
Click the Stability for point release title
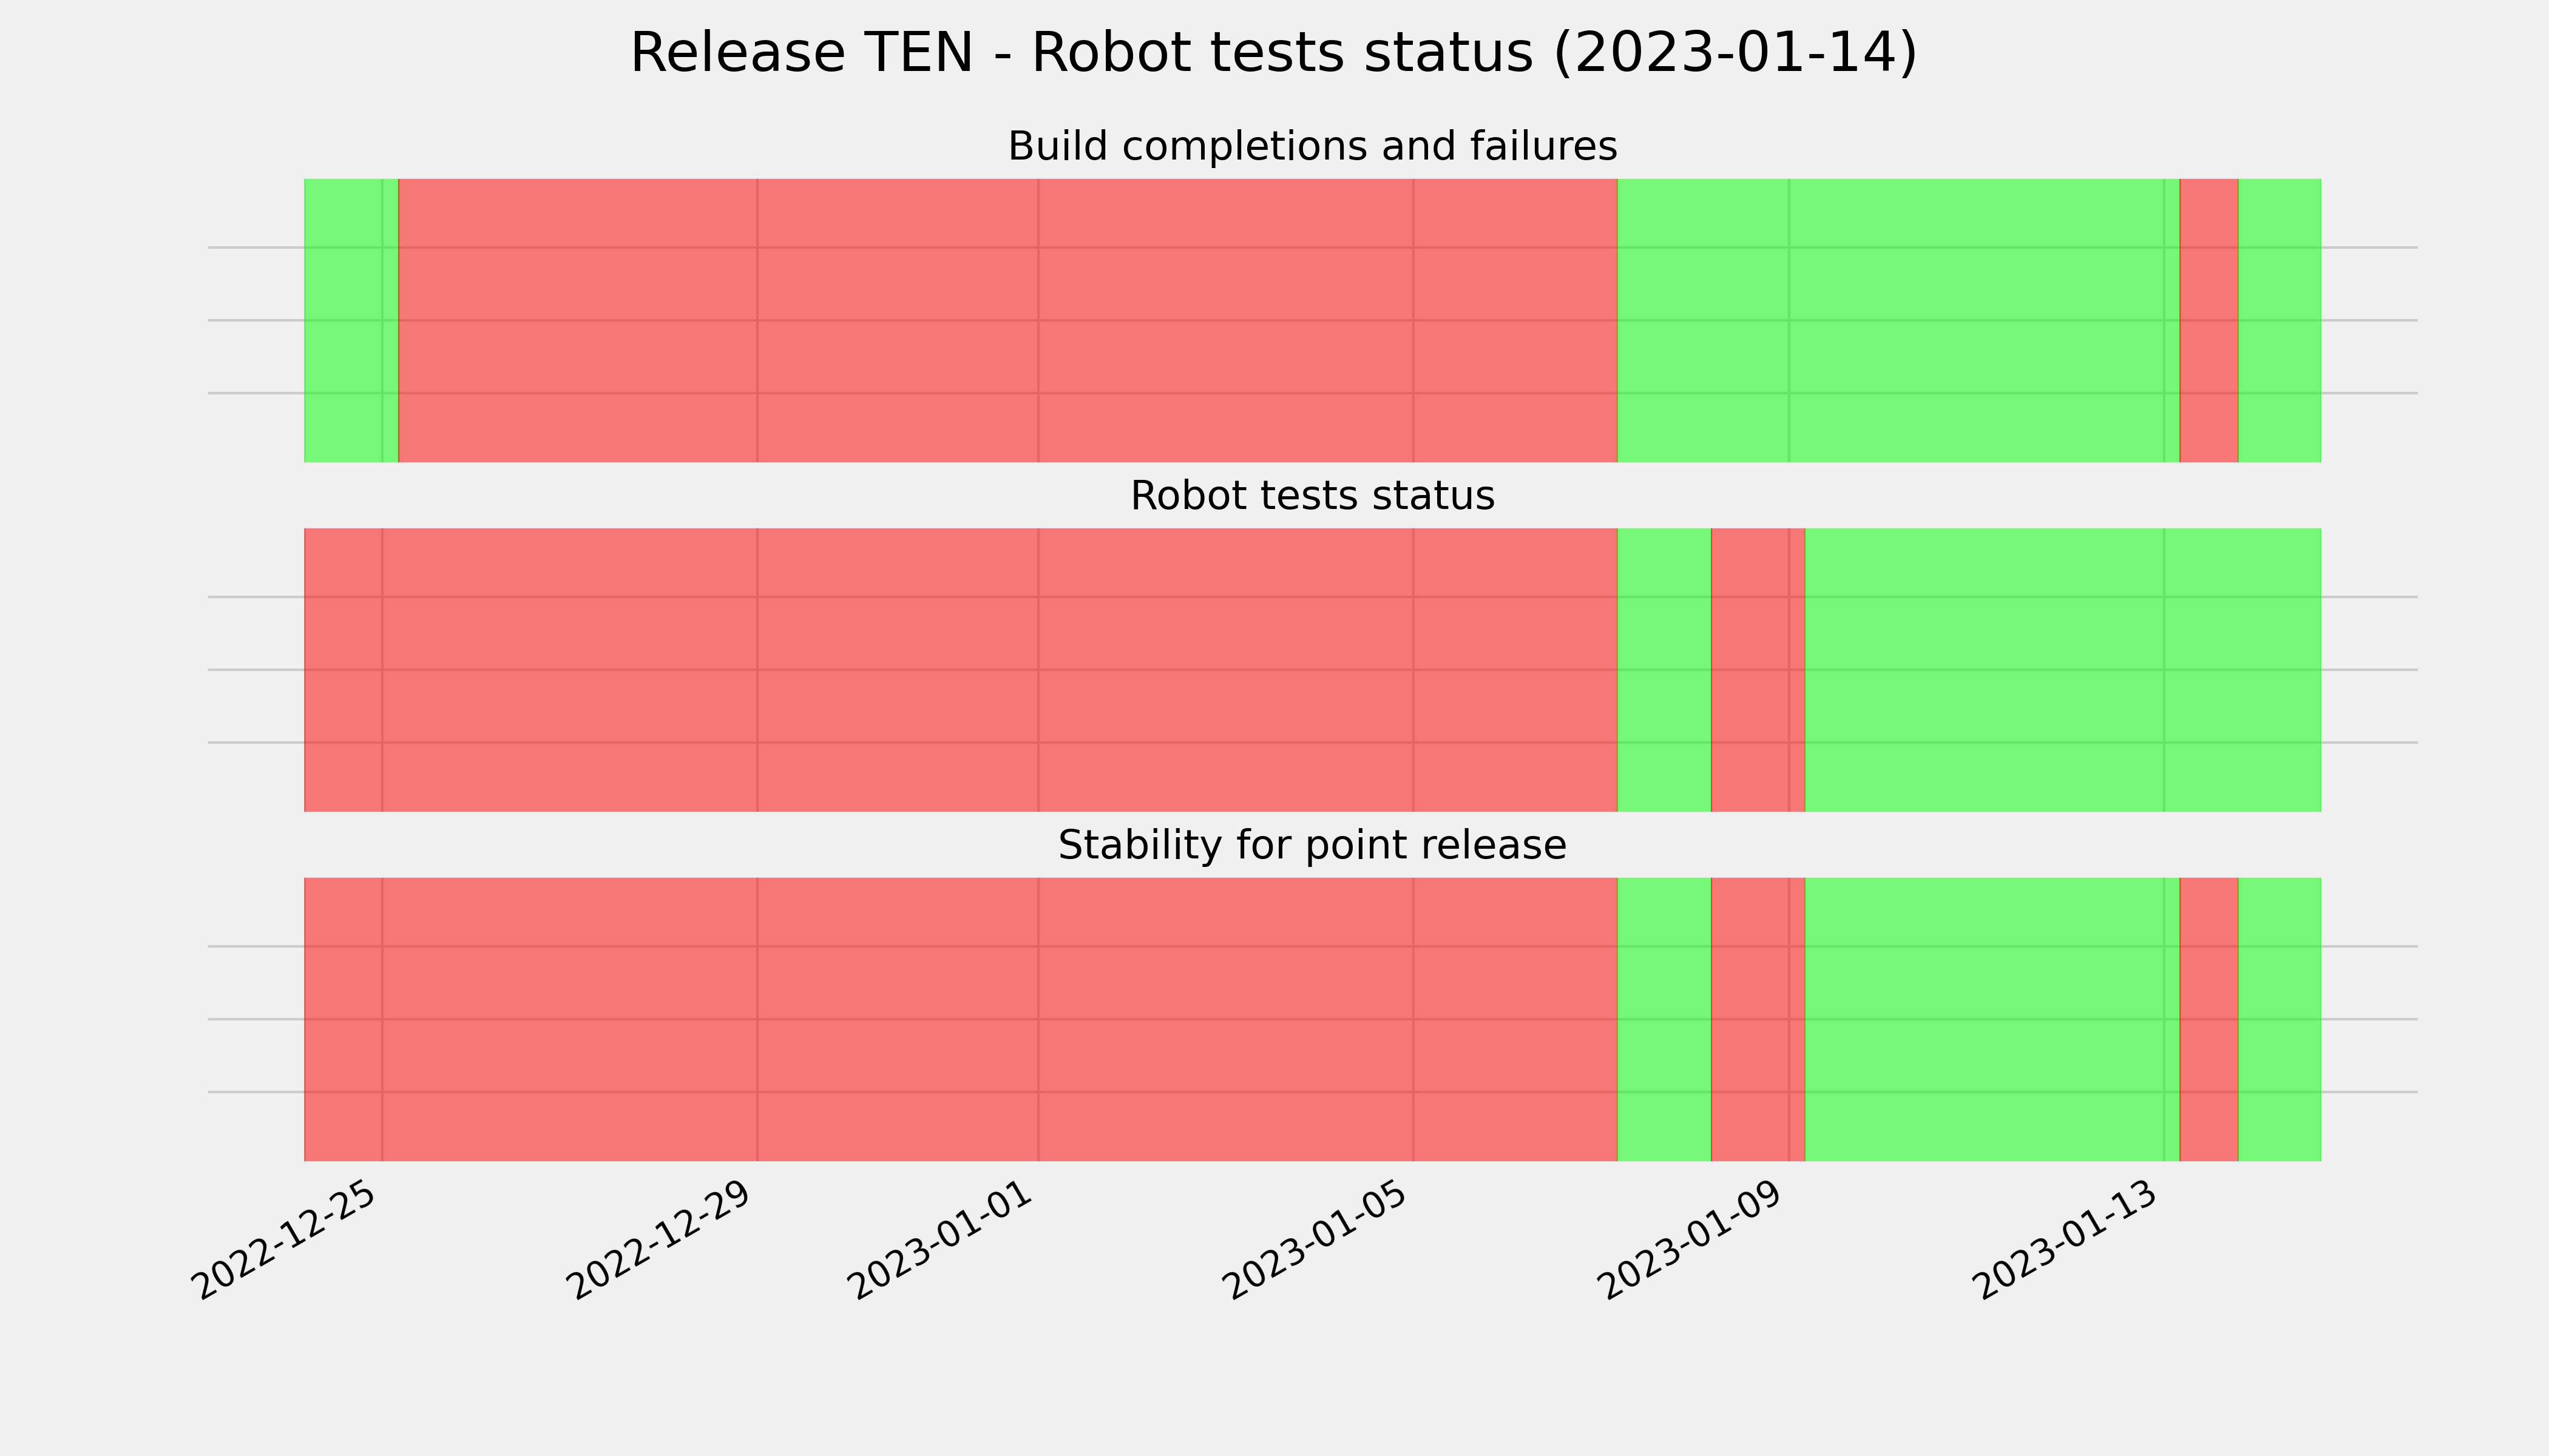coord(1312,845)
